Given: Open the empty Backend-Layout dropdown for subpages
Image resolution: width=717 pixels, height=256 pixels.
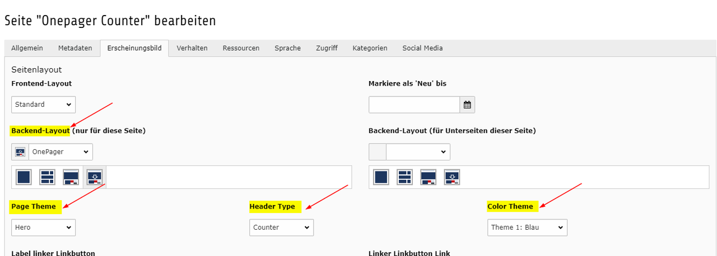Looking at the screenshot, I should pos(417,151).
